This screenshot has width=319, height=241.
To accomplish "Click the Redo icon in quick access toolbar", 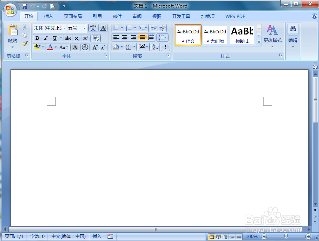I will pyautogui.click(x=44, y=6).
